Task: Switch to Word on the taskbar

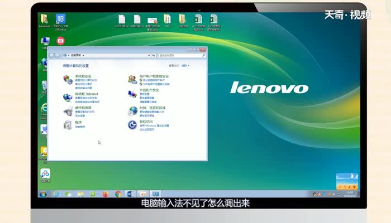Action: pos(130,194)
